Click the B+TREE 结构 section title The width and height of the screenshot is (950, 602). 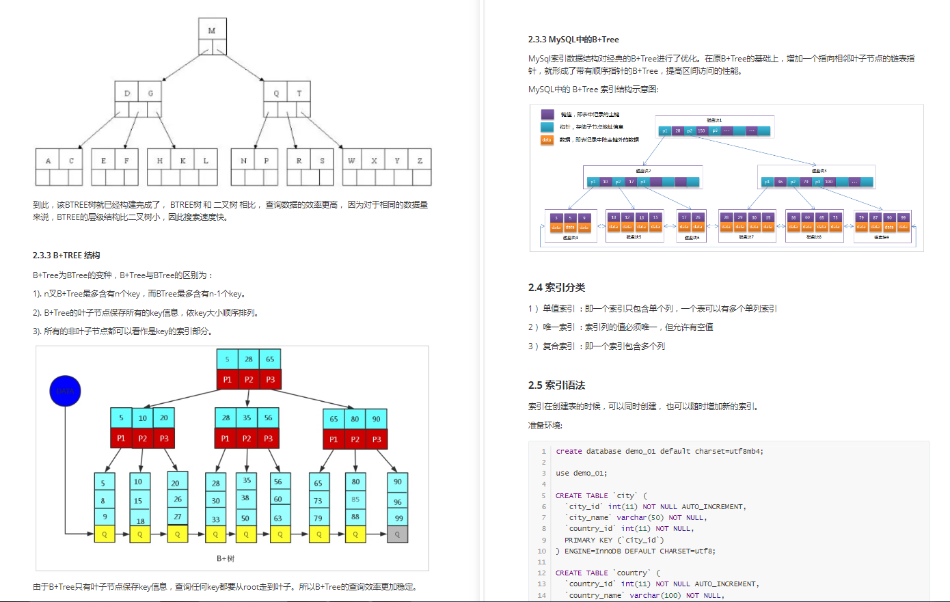[x=67, y=255]
